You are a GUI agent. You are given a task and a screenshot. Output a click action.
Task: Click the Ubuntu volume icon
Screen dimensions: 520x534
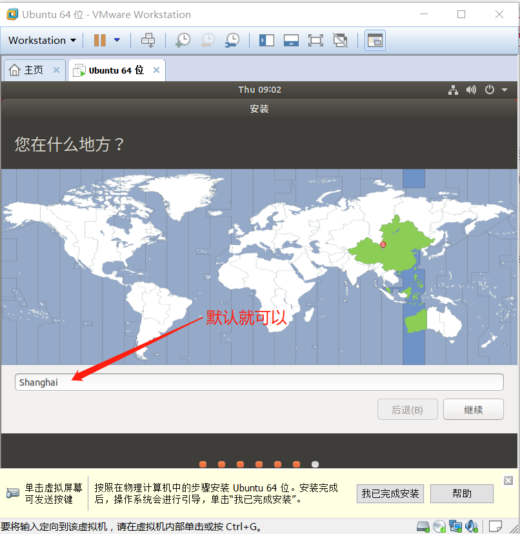(x=471, y=90)
